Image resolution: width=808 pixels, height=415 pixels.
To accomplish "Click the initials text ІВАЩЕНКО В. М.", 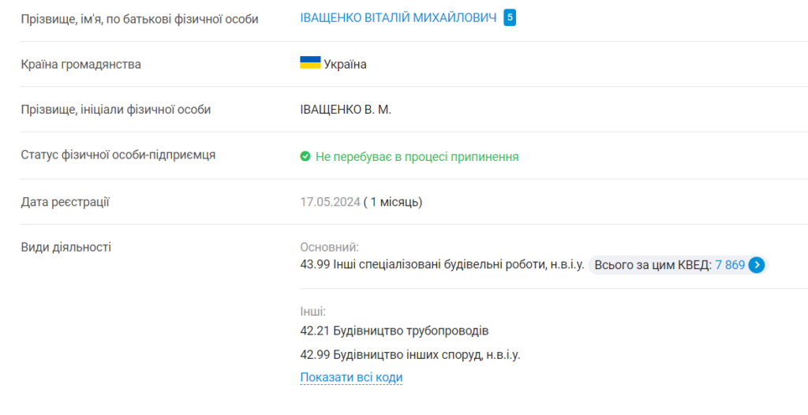I will point(346,110).
